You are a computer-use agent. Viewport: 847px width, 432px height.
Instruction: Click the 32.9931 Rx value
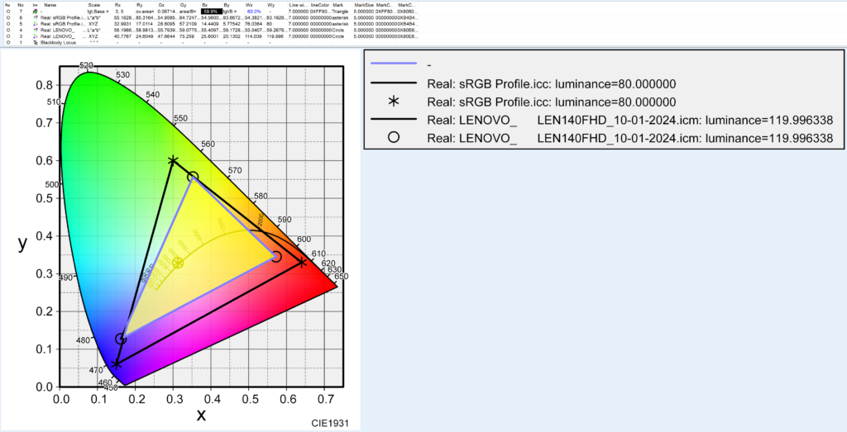pyautogui.click(x=122, y=24)
